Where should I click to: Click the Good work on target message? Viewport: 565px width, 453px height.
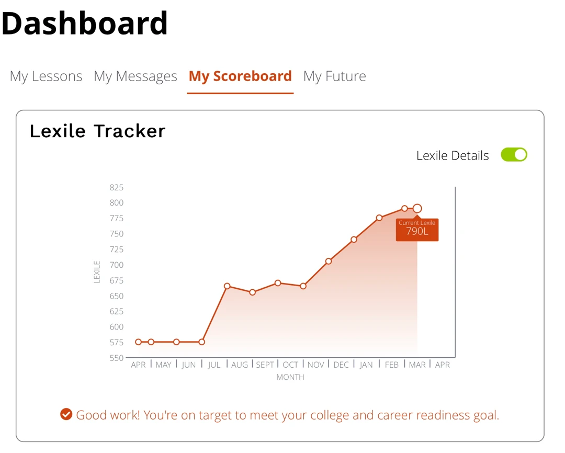(288, 415)
